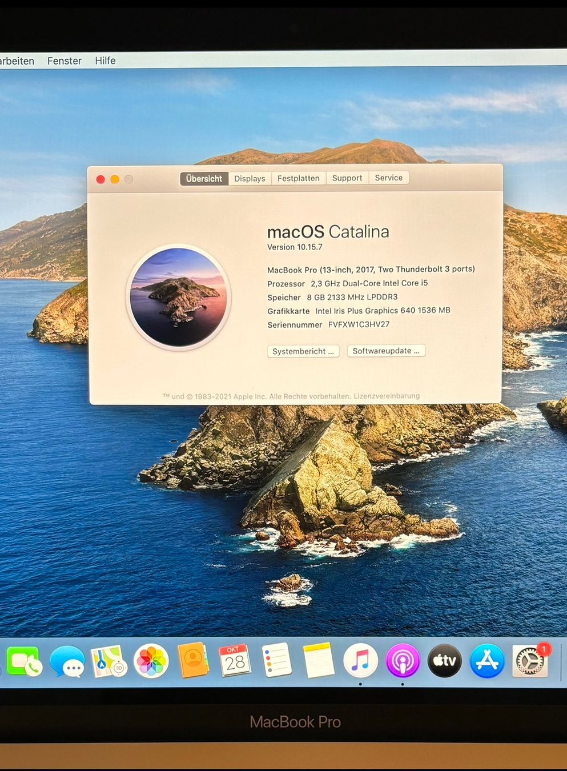The width and height of the screenshot is (567, 771).
Task: Close the About This Mac window
Action: pos(100,179)
